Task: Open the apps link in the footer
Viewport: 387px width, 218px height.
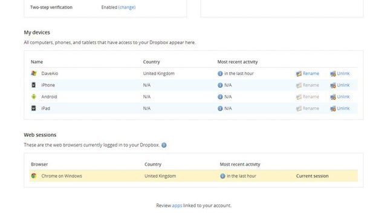Action: (177, 205)
